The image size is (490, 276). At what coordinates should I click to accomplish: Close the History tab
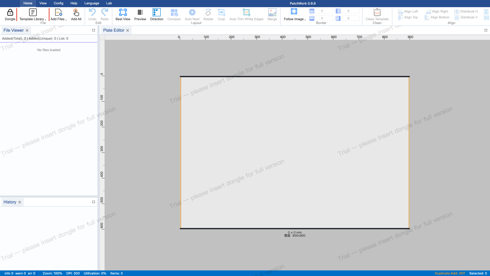[x=20, y=202]
